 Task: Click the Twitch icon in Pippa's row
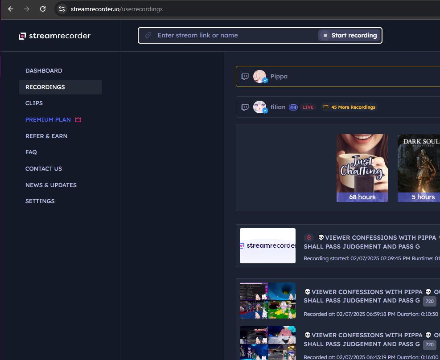[x=245, y=77]
